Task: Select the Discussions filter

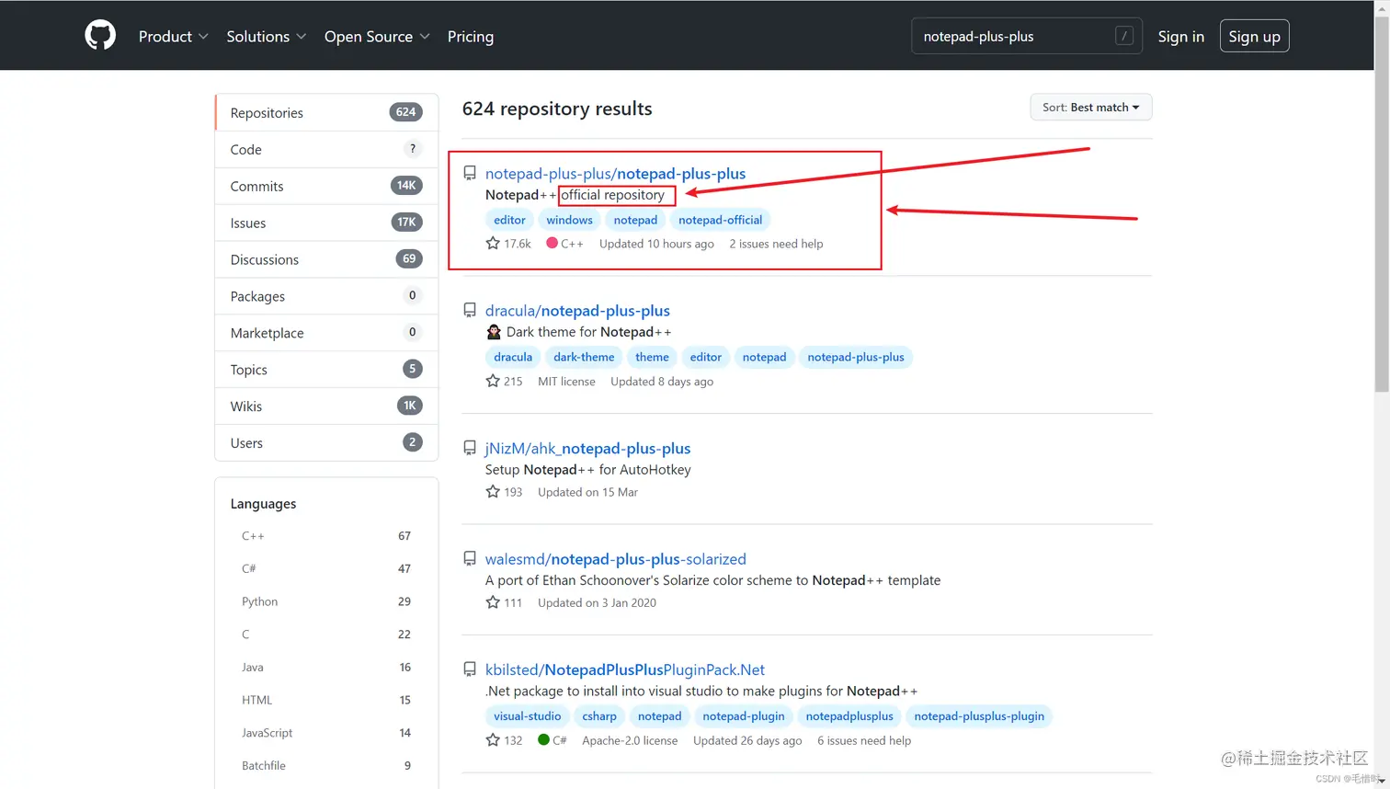Action: pyautogui.click(x=326, y=259)
